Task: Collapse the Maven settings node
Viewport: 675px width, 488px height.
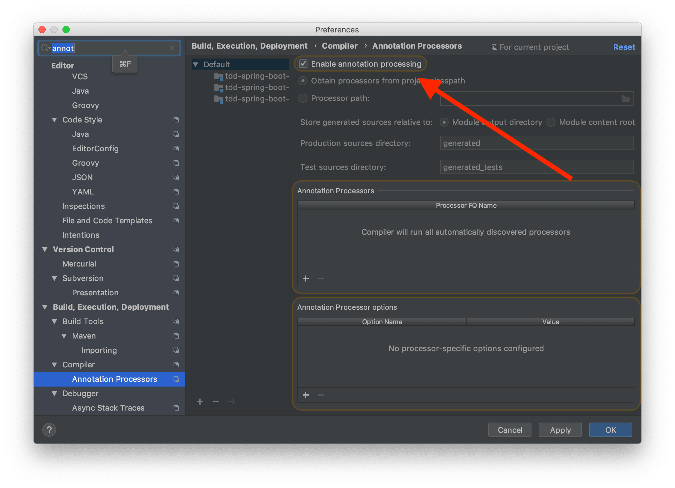Action: point(64,336)
